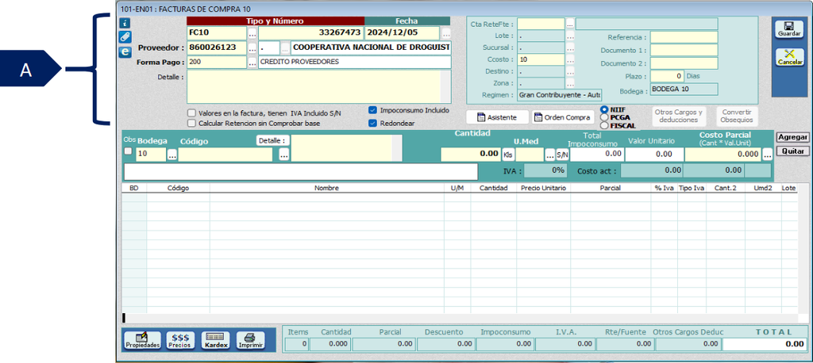This screenshot has width=813, height=363.
Task: Open the Kardex button
Action: (x=216, y=340)
